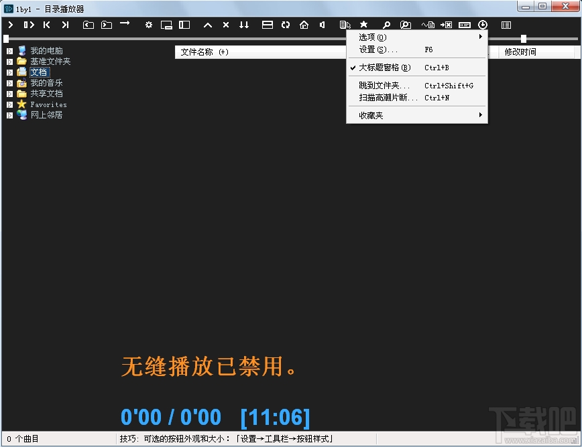Click the Next track icon

[x=65, y=25]
